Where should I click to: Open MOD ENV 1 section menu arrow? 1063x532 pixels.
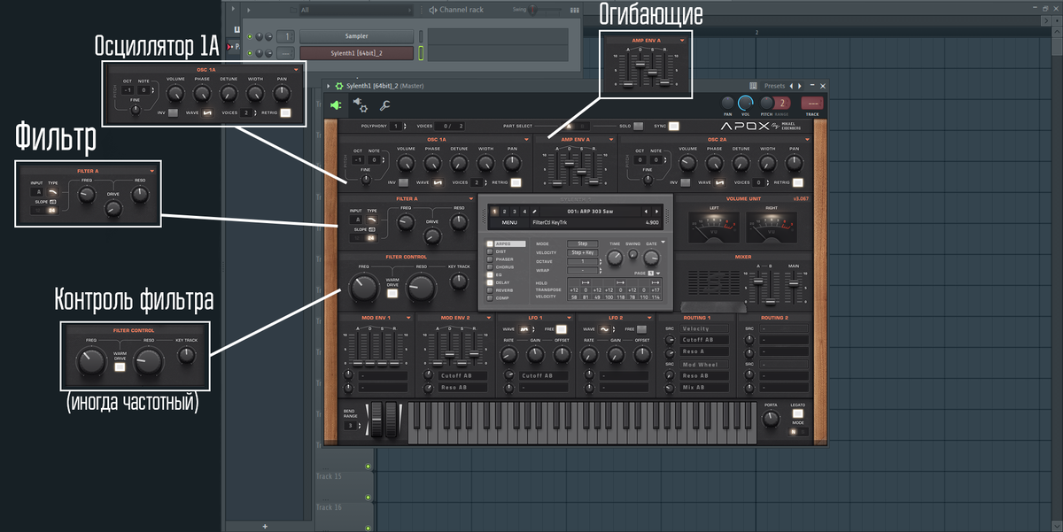click(x=409, y=317)
